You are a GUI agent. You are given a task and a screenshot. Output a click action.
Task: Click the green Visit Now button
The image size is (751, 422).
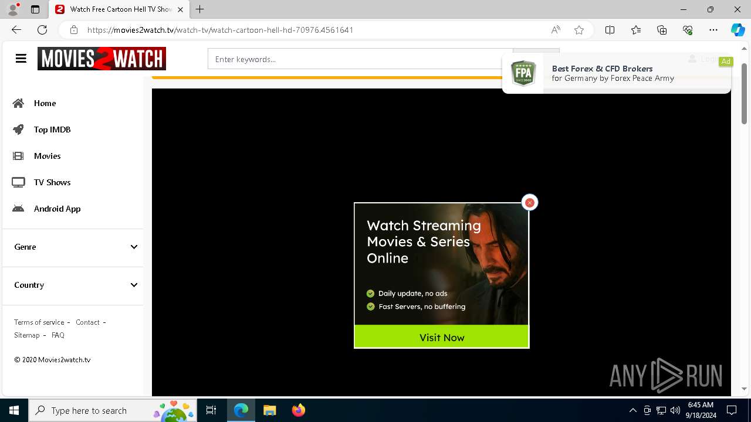[442, 337]
